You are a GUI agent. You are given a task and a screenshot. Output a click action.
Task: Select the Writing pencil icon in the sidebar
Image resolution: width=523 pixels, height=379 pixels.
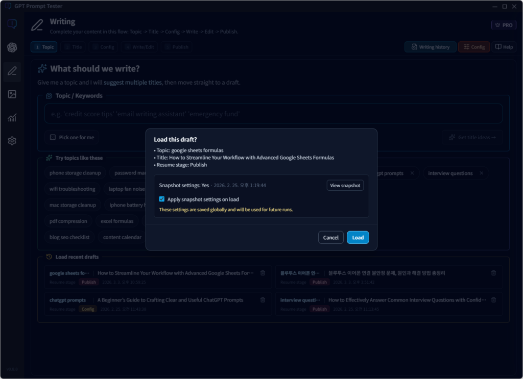pos(12,71)
